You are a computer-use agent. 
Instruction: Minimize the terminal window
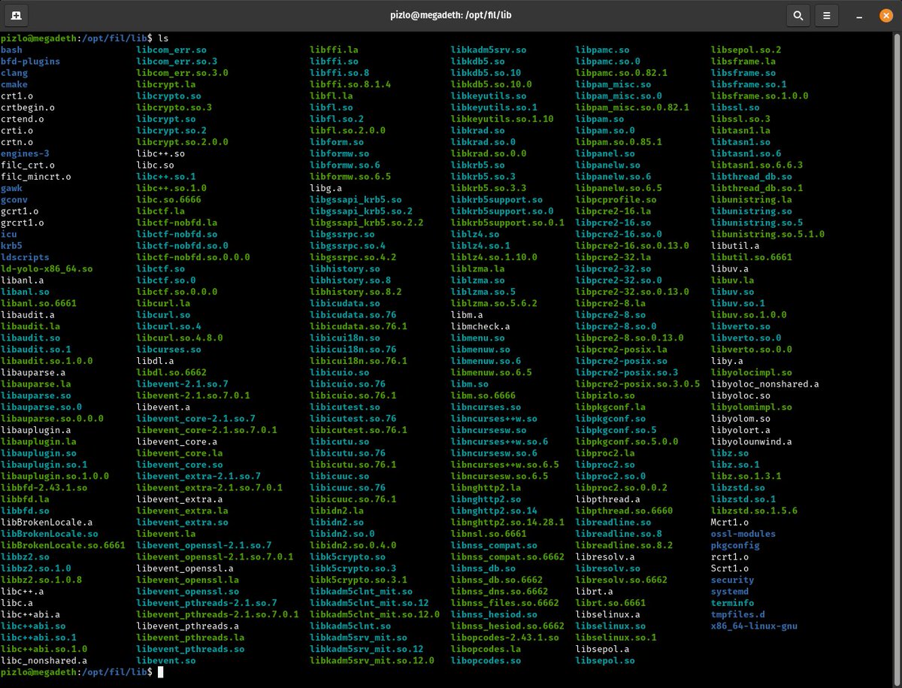857,15
